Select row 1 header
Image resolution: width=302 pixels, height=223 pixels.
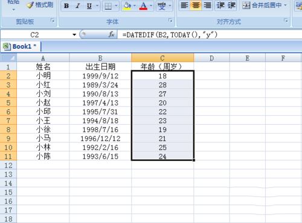click(8, 67)
